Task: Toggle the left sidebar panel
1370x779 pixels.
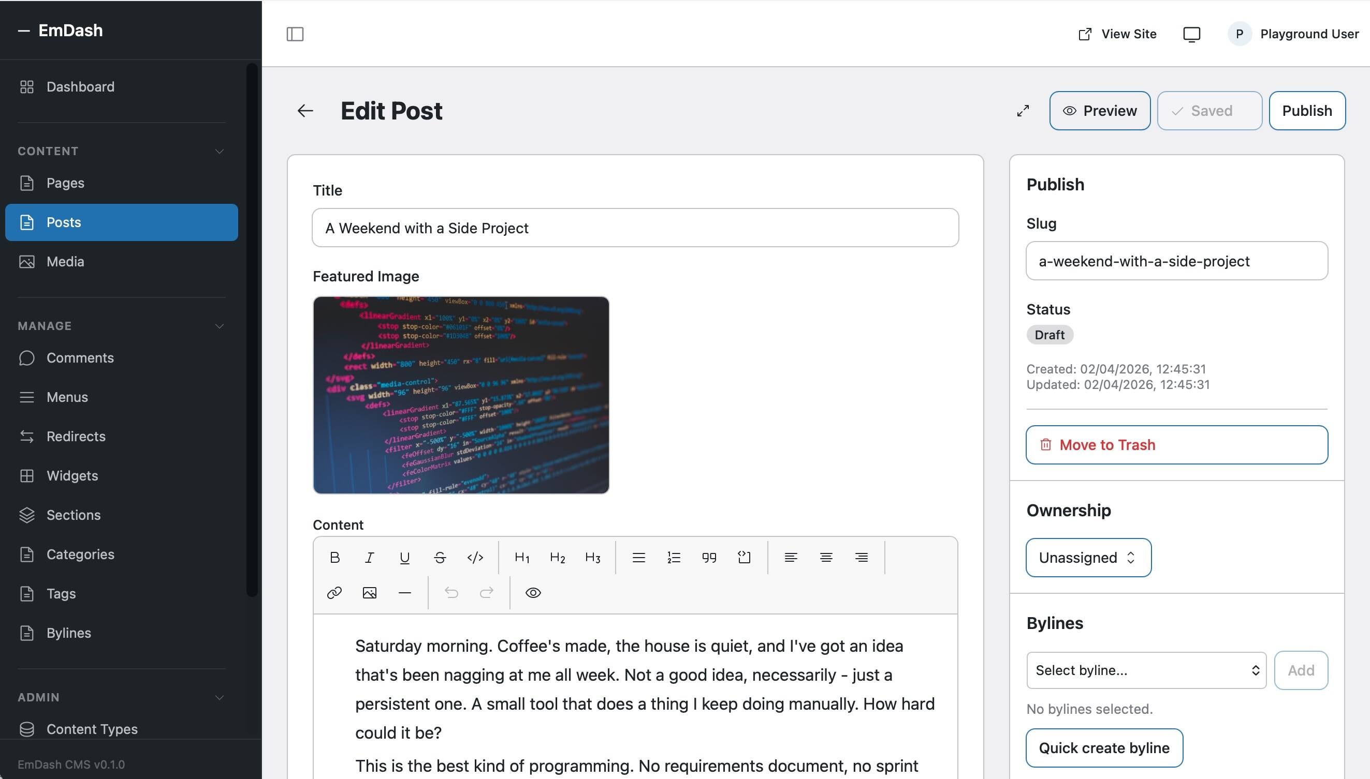Action: pyautogui.click(x=296, y=34)
